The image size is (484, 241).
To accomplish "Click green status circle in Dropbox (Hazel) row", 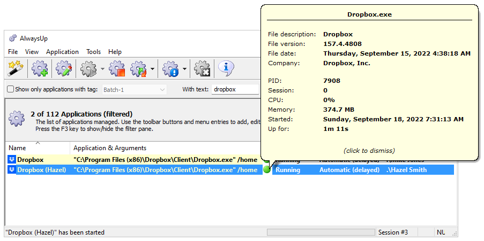I will (x=267, y=169).
